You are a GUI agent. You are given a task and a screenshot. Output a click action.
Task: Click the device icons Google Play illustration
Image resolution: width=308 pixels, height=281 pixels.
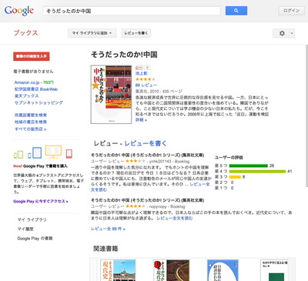43,152
